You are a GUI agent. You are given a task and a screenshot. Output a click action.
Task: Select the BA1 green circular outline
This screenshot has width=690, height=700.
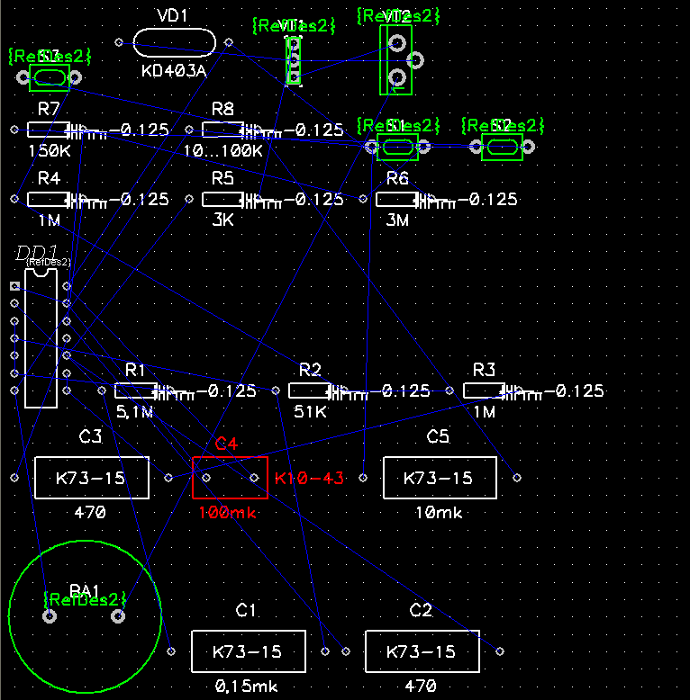[x=85, y=616]
